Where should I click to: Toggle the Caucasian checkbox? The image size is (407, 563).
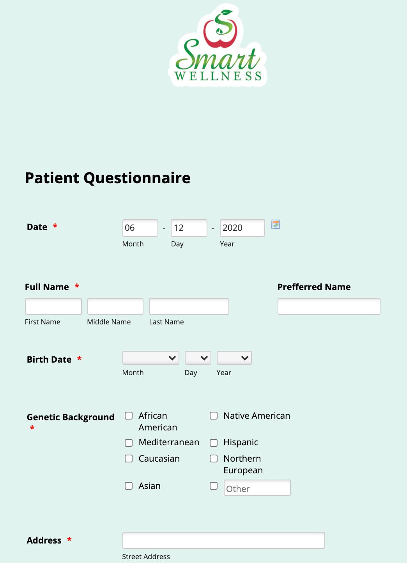pos(129,459)
